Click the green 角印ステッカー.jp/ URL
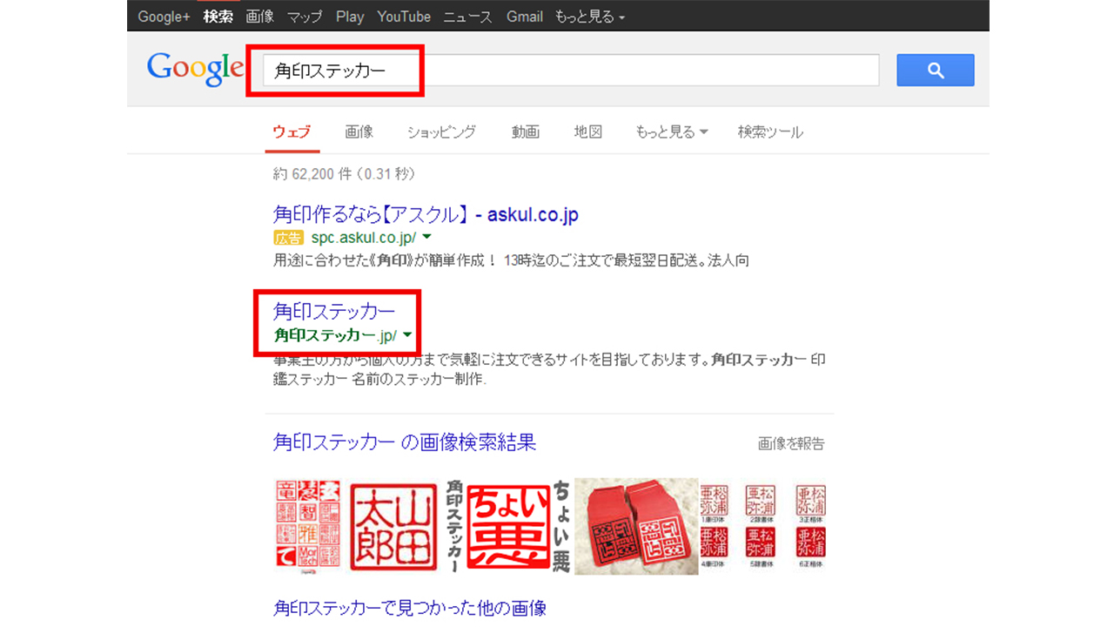 [335, 335]
